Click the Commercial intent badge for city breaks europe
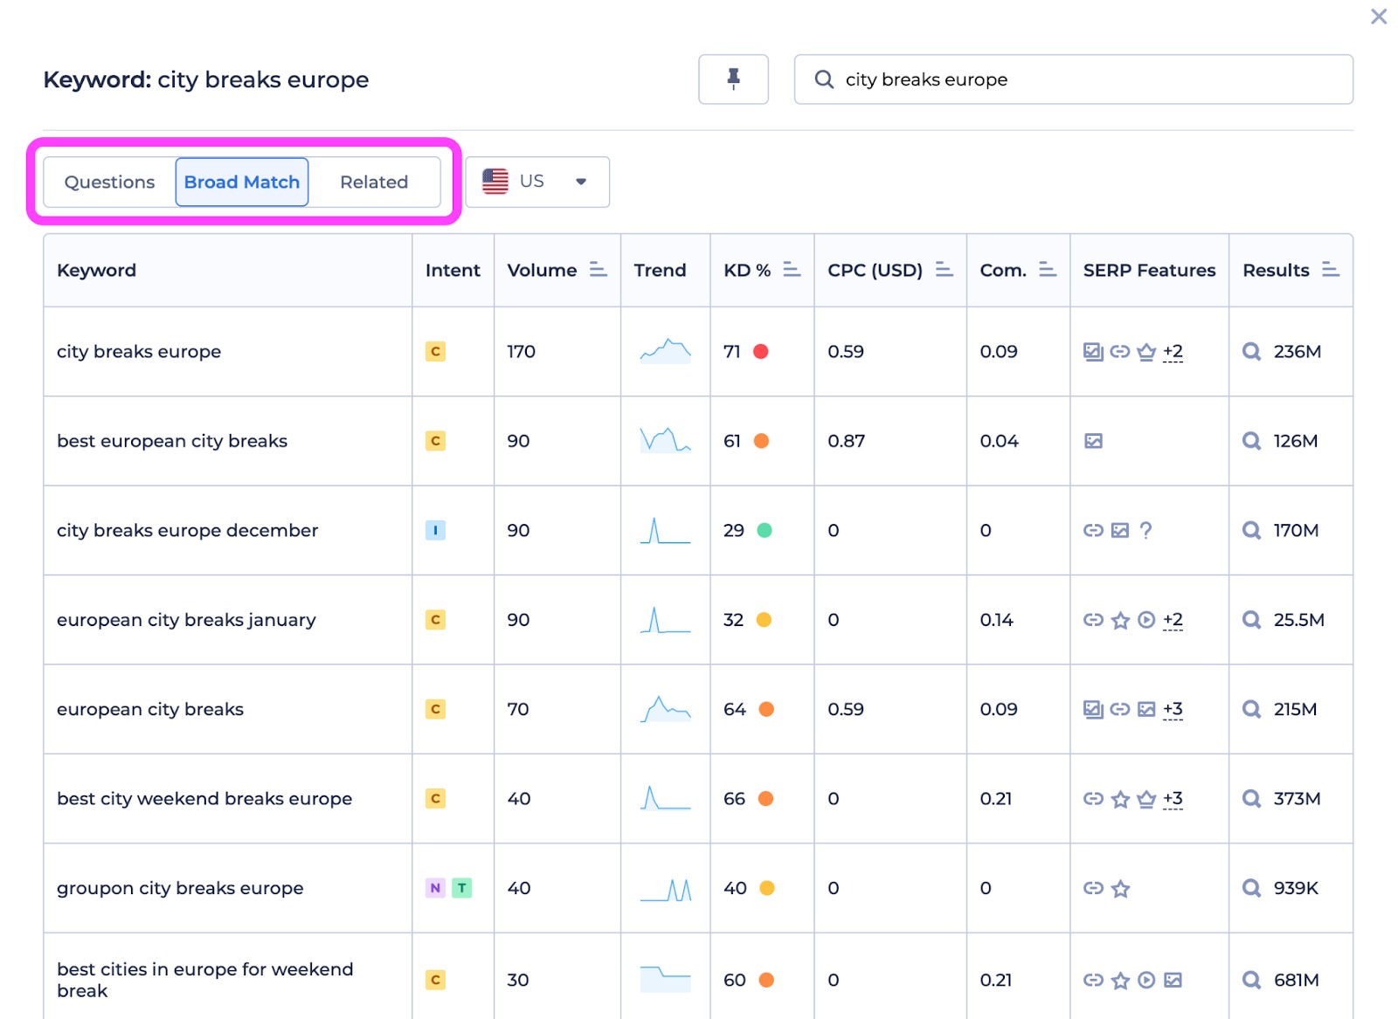Image resolution: width=1398 pixels, height=1019 pixels. pyautogui.click(x=435, y=351)
